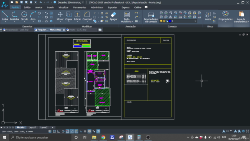
Task: Open Propriedades da camada manager
Action: click(x=151, y=17)
